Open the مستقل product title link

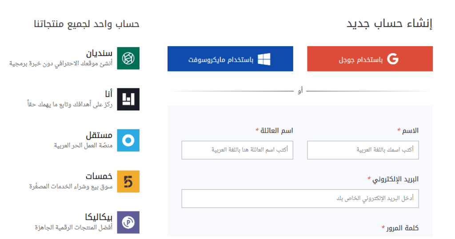pos(99,135)
